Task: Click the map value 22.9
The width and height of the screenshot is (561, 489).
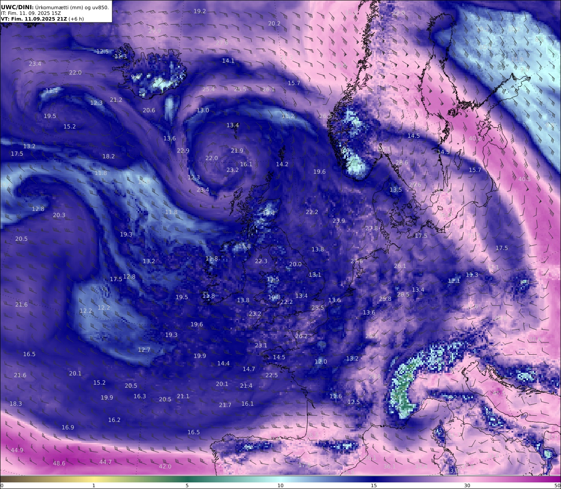Action: click(183, 150)
